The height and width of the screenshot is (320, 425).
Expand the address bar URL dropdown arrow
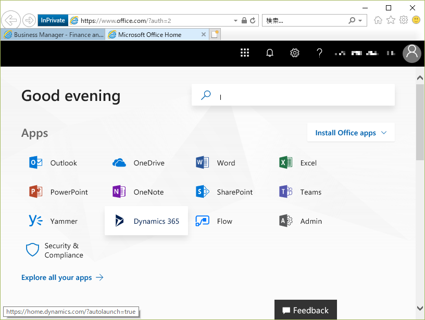click(235, 21)
